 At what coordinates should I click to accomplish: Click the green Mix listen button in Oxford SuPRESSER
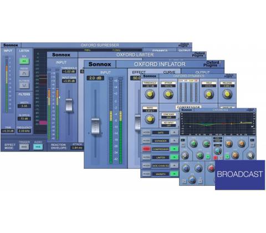(x=24, y=61)
